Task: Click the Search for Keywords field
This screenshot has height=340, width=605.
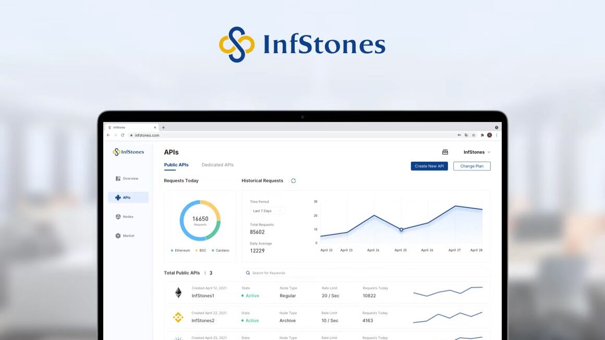Action: (367, 273)
